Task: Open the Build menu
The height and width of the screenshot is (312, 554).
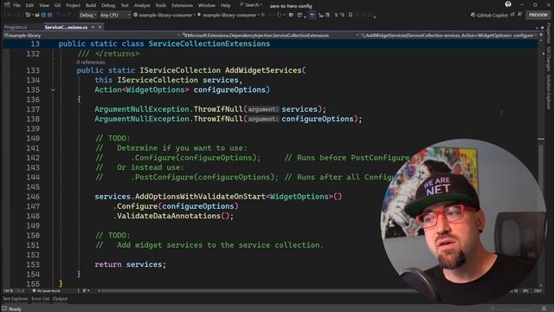Action: coord(91,5)
